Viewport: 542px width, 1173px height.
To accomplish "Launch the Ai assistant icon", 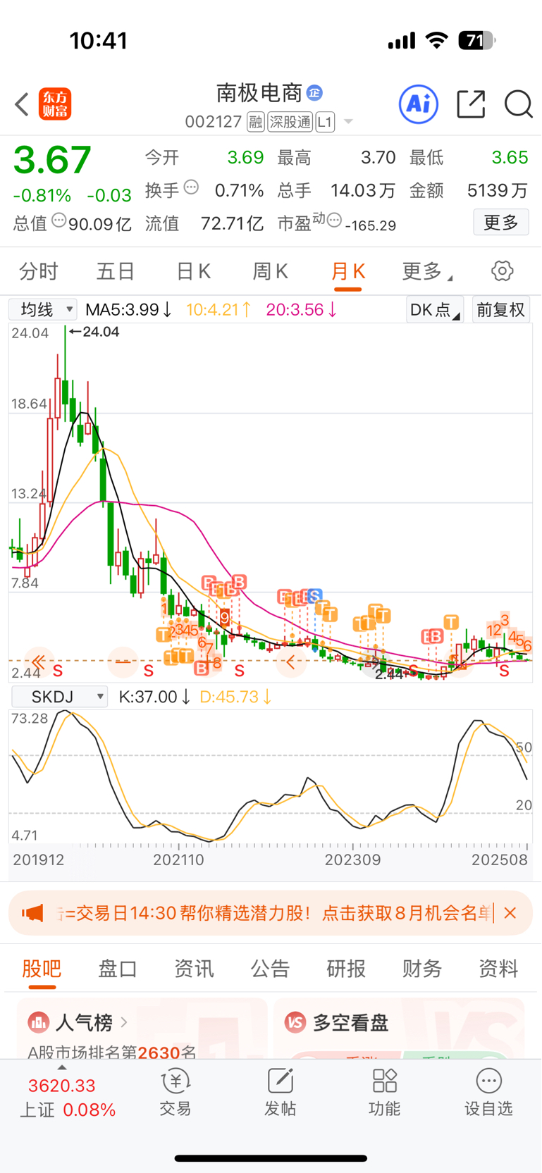I will point(419,104).
